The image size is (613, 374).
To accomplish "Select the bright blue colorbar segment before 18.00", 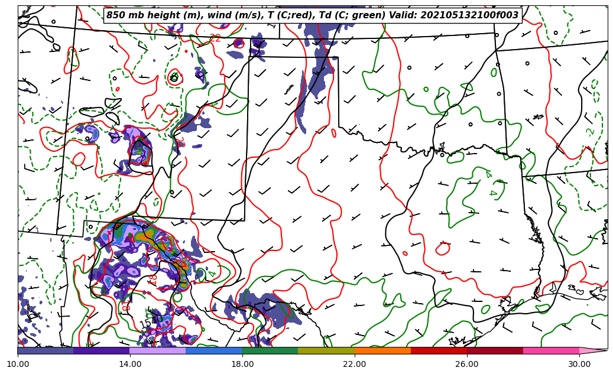I will (x=214, y=350).
